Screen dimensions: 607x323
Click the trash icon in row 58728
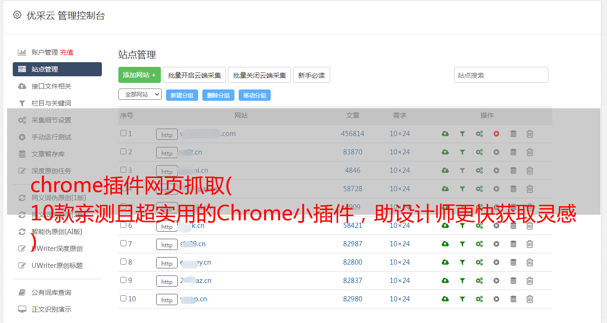(x=530, y=189)
